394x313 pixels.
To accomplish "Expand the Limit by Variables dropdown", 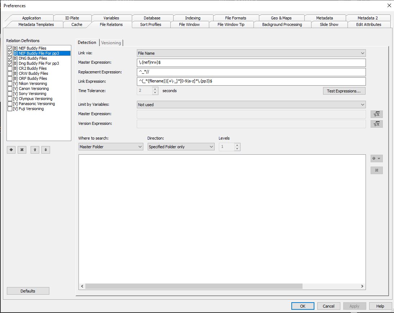I will (x=251, y=105).
